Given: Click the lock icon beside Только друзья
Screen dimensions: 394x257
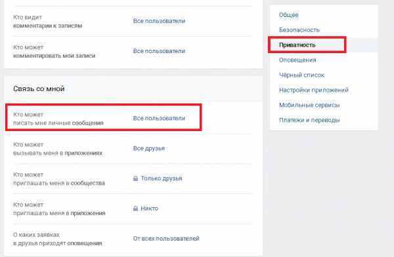Looking at the screenshot, I should [x=135, y=178].
